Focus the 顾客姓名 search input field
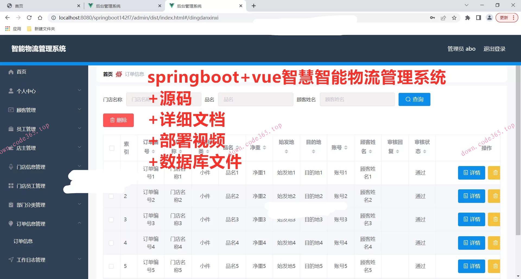The height and width of the screenshot is (279, 521). [x=357, y=99]
